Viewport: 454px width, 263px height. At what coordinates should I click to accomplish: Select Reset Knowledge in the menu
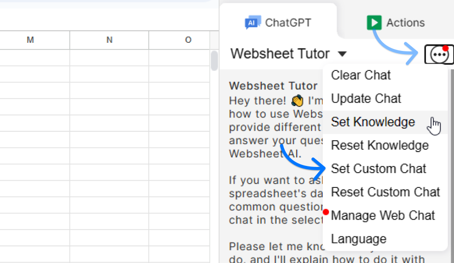[380, 145]
